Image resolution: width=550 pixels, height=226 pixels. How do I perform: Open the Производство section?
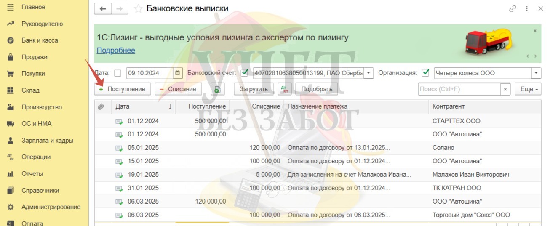[42, 107]
